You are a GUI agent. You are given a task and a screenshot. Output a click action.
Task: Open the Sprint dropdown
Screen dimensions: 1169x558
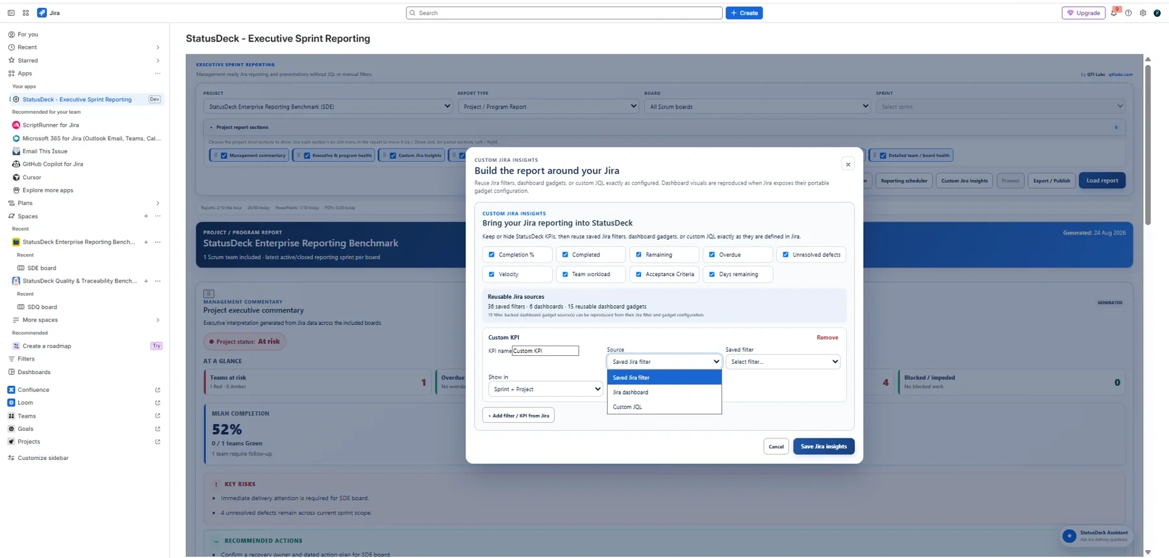[x=1001, y=107]
